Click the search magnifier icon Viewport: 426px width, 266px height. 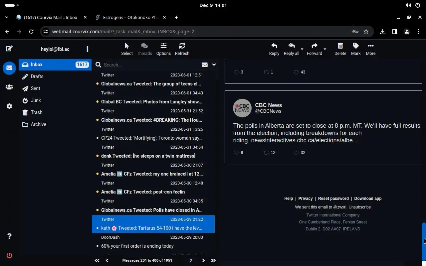pyautogui.click(x=98, y=65)
